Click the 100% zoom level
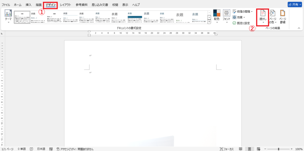 299,149
